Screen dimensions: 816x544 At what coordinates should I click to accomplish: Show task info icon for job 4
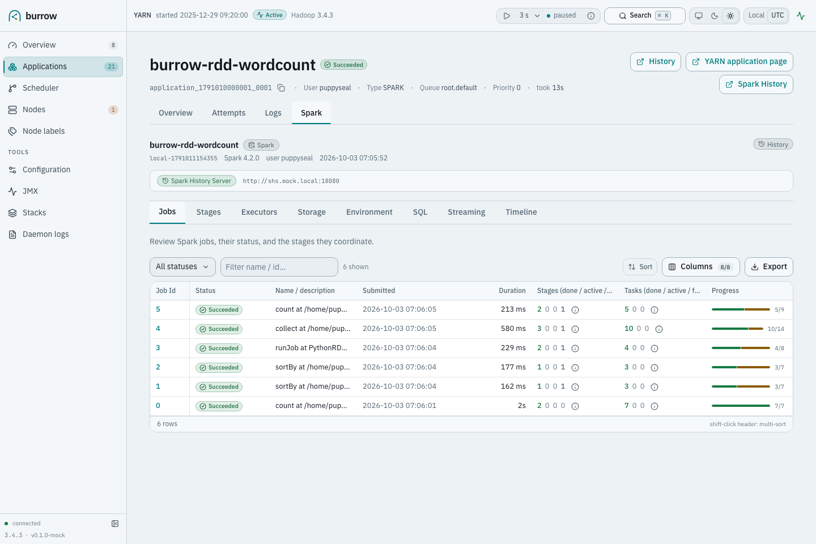pos(659,329)
